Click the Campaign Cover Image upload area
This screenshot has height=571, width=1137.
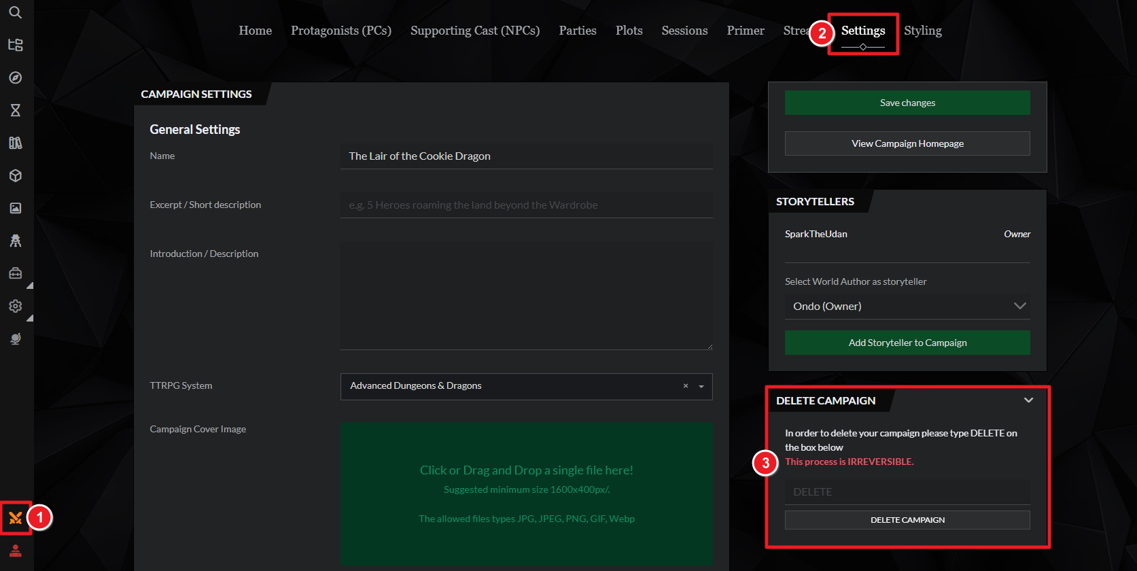click(527, 494)
